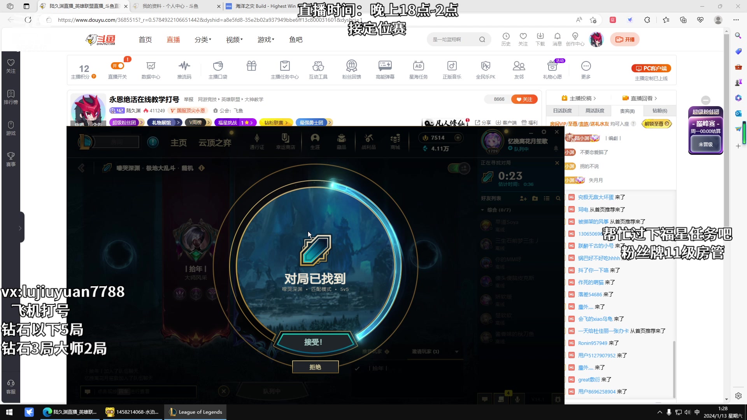Open 创作中心 icon in header
This screenshot has width=747, height=420.
pyautogui.click(x=575, y=39)
